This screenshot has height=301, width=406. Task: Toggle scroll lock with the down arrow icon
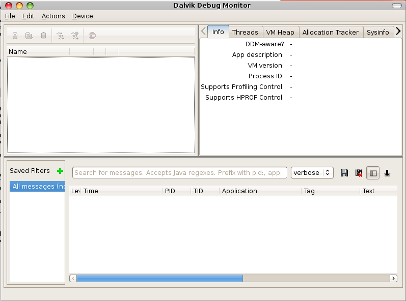[x=387, y=173]
